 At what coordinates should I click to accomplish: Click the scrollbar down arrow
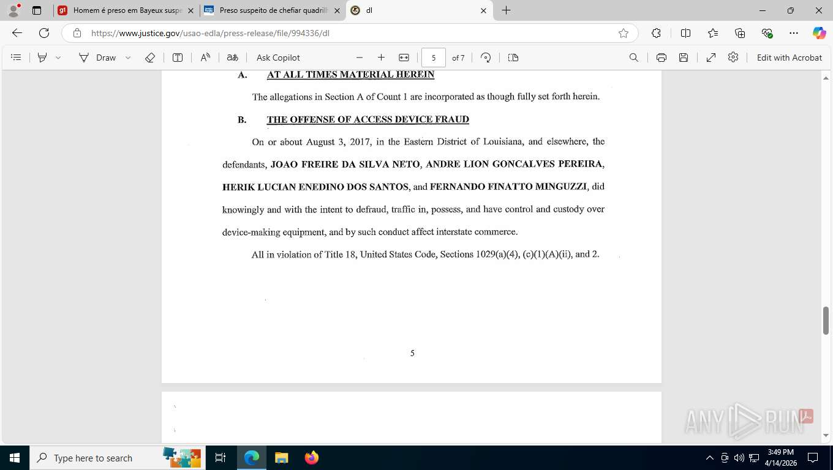tap(826, 436)
